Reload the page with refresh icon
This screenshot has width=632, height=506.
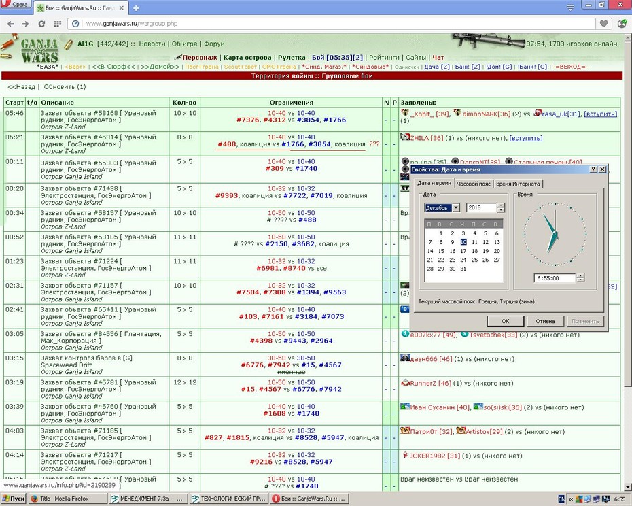click(41, 24)
